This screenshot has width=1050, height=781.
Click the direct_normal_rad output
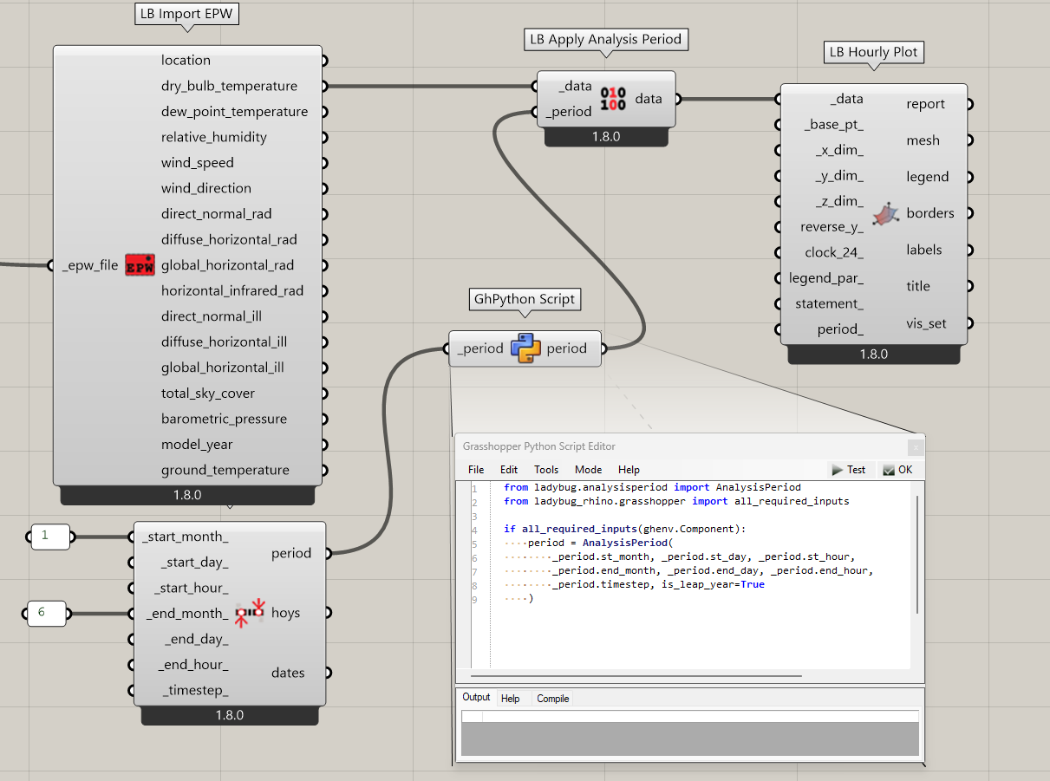click(216, 214)
